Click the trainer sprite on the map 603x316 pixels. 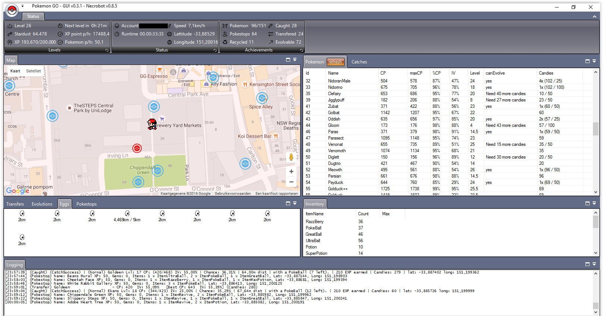(152, 124)
